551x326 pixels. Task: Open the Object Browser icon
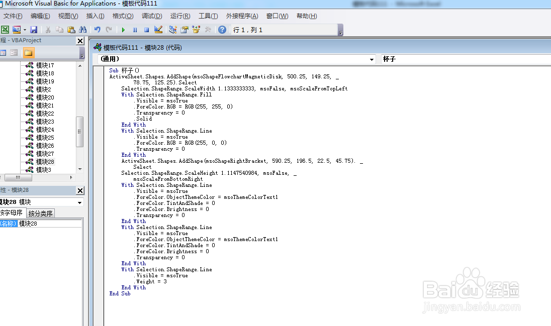tap(196, 30)
